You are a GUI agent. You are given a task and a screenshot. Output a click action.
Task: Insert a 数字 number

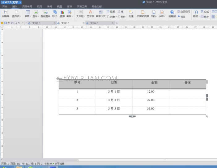point(205,17)
